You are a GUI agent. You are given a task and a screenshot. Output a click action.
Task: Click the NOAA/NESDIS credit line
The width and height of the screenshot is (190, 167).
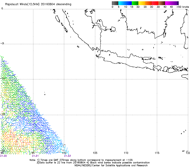[x=111, y=165]
